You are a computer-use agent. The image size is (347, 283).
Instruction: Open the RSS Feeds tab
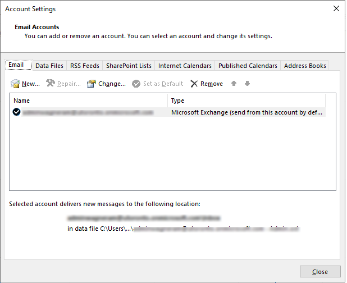85,66
